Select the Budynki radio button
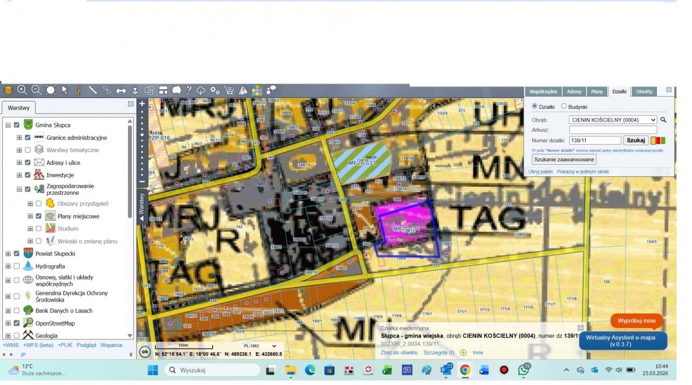Image resolution: width=692 pixels, height=385 pixels. (564, 107)
